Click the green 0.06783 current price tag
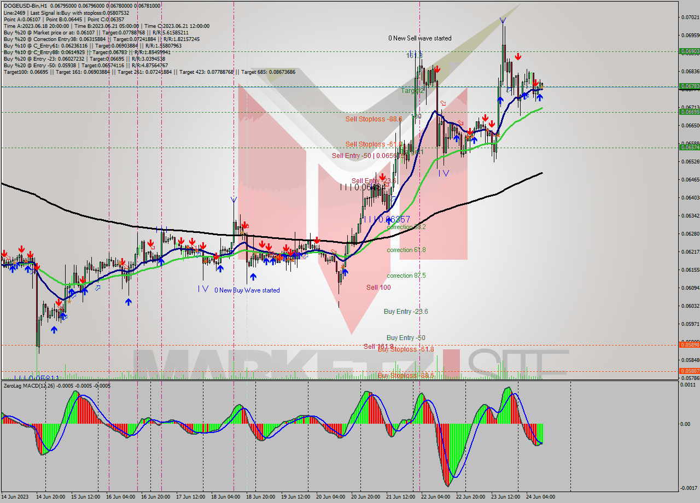700x503 pixels. click(x=689, y=86)
